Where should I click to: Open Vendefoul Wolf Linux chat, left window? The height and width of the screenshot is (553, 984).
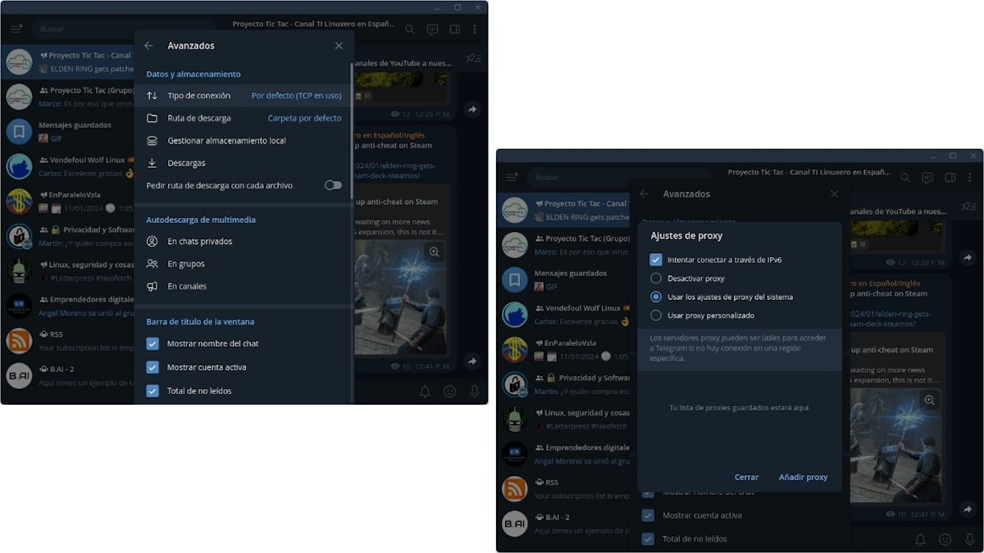[67, 166]
